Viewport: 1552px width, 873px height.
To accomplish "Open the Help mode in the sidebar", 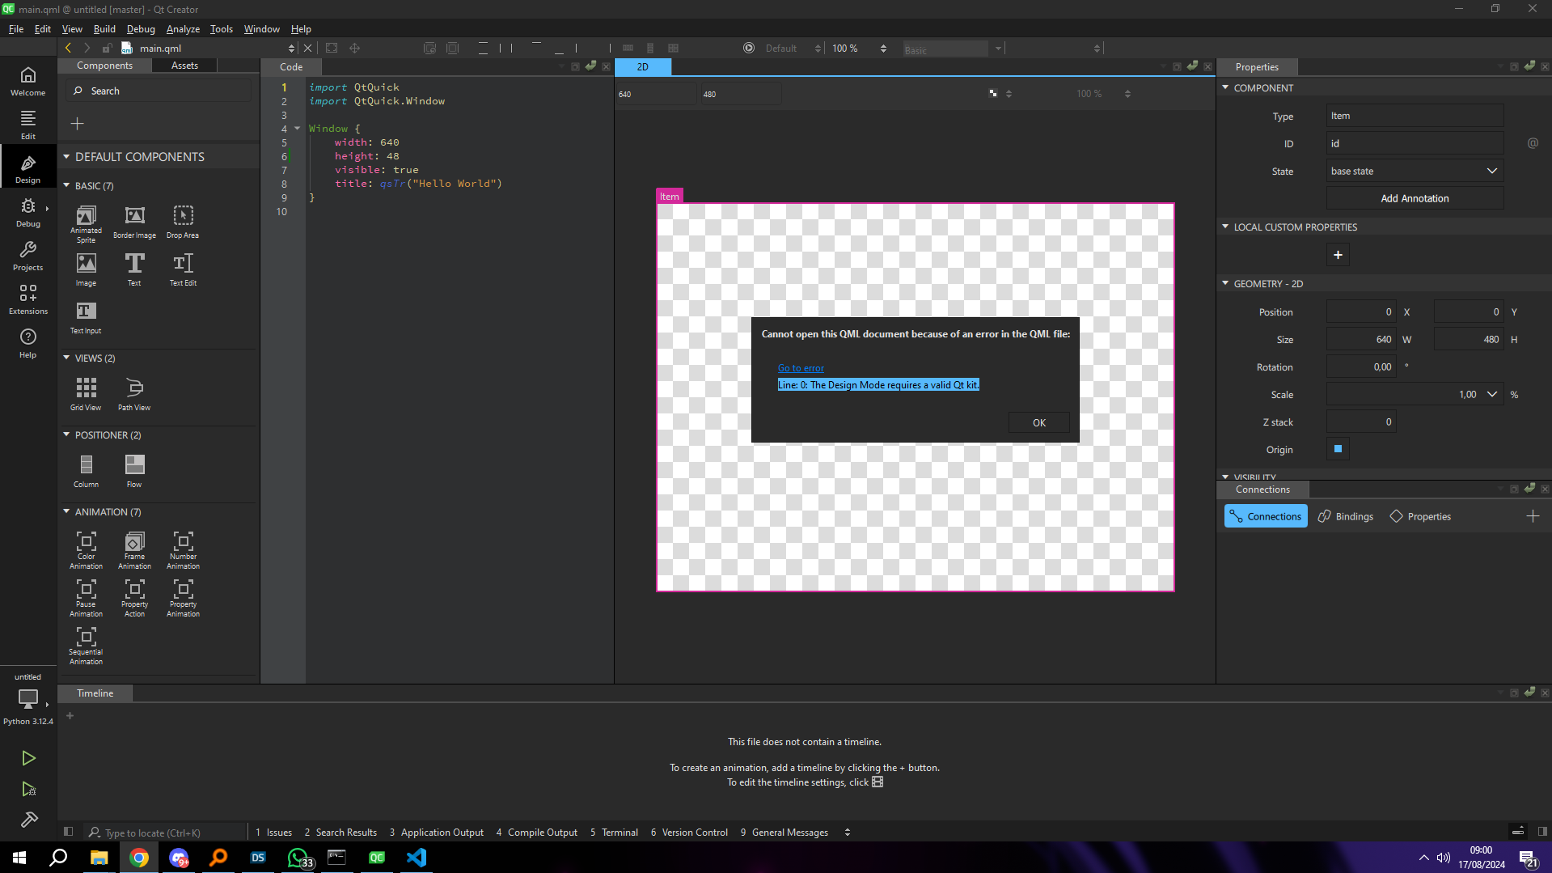I will tap(27, 343).
